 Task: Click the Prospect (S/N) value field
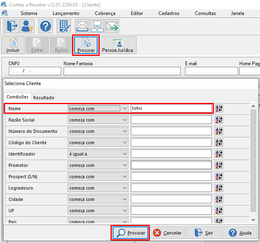pyautogui.click(x=171, y=177)
